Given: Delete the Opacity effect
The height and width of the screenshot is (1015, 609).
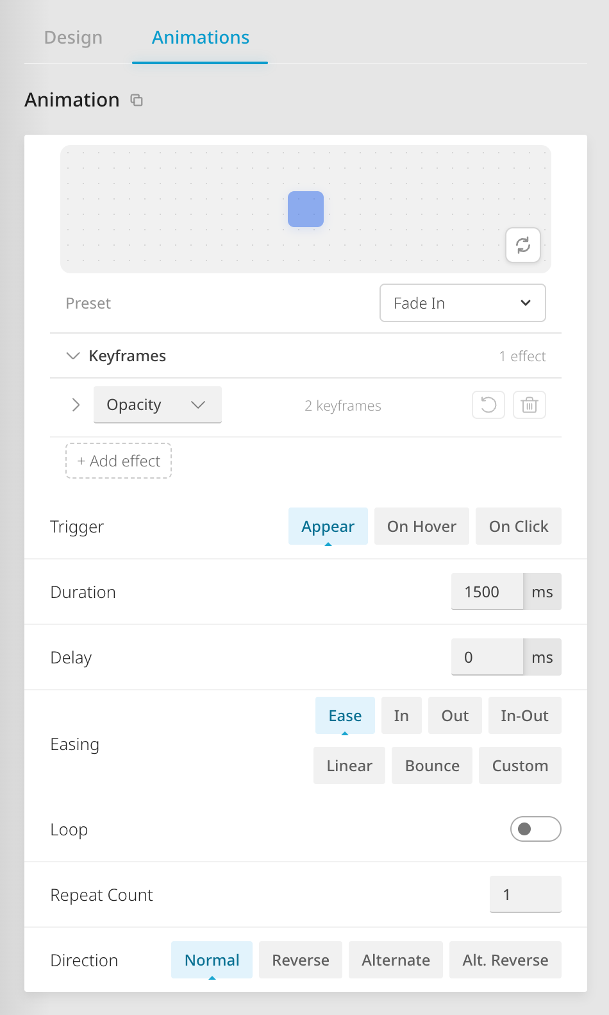Looking at the screenshot, I should (x=529, y=405).
